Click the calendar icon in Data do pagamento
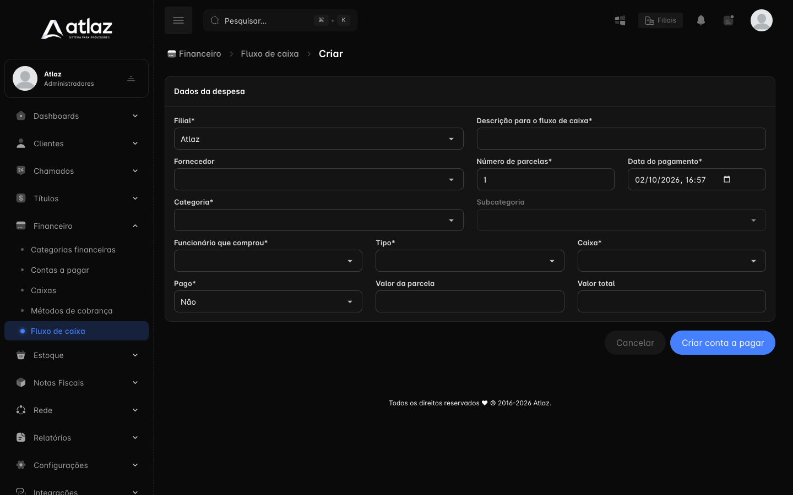The width and height of the screenshot is (793, 495). [x=727, y=179]
